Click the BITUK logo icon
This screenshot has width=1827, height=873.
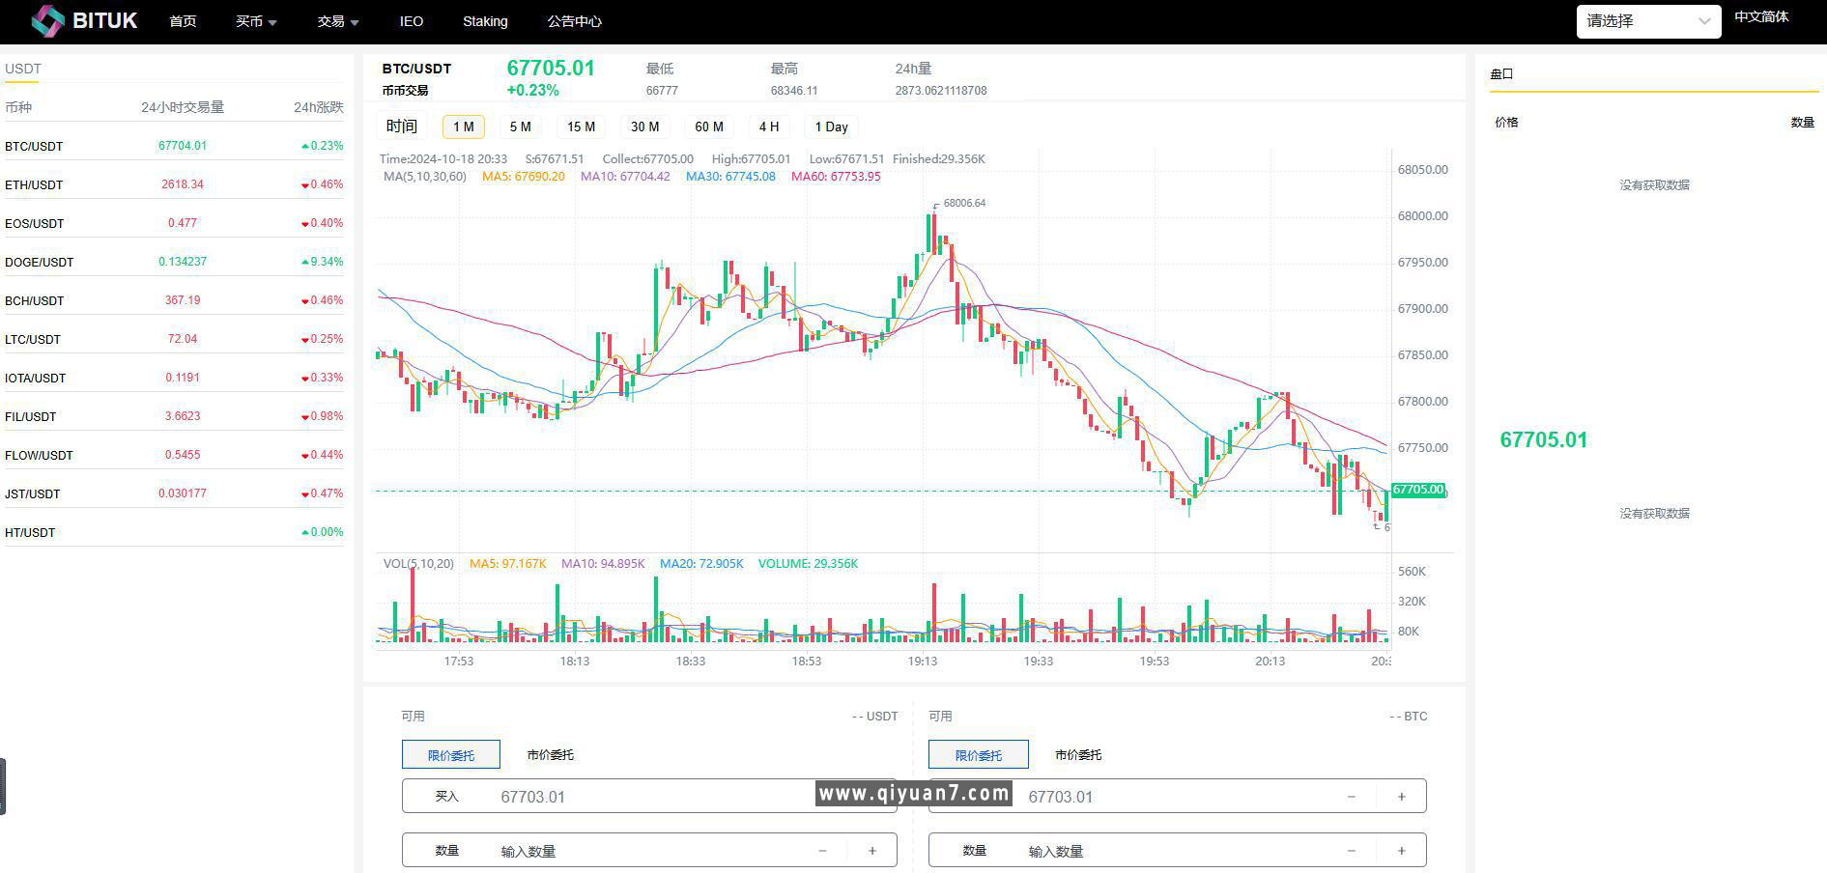[47, 20]
